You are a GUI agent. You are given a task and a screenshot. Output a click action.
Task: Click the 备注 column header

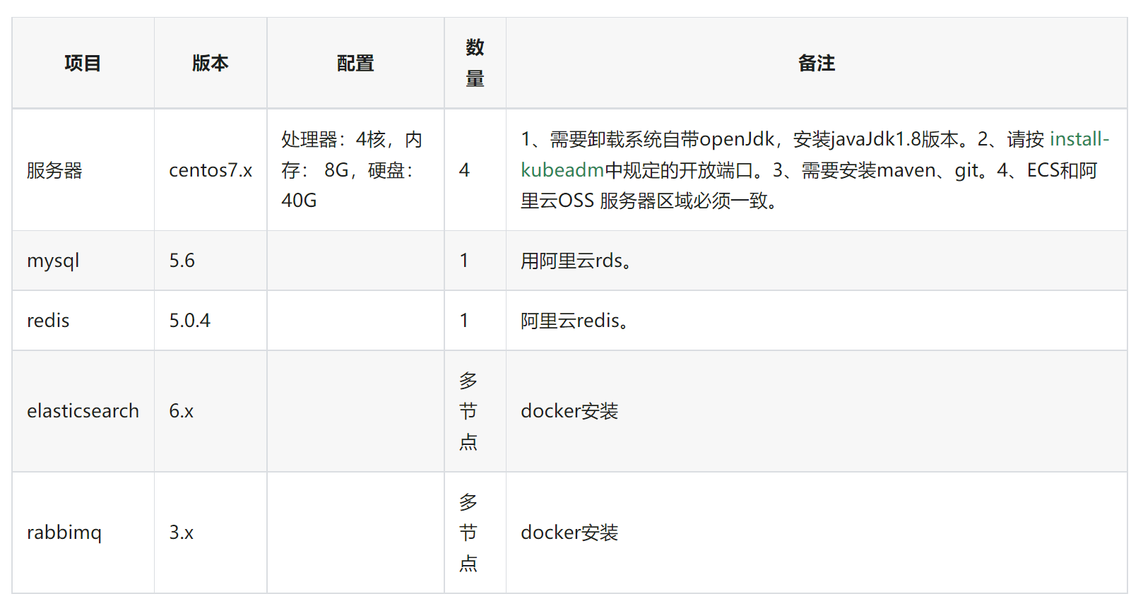817,64
